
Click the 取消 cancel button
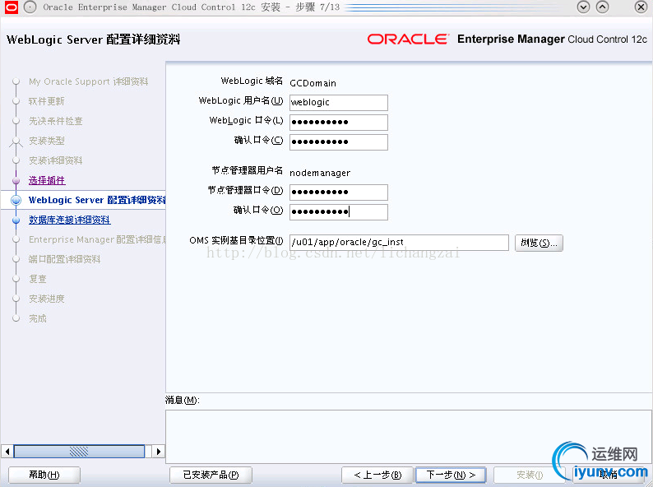(x=608, y=475)
